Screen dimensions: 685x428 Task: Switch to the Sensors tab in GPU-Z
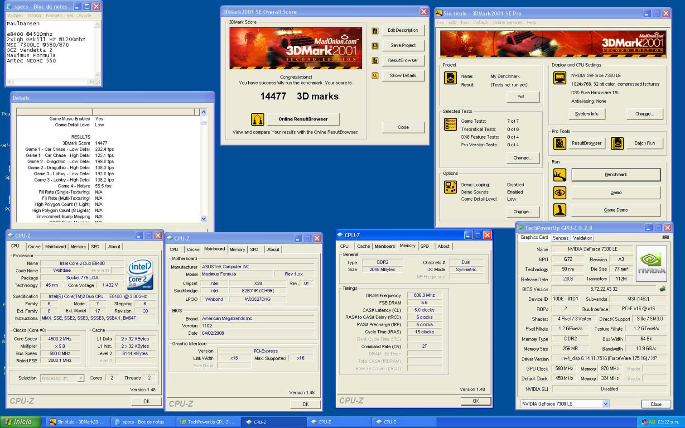click(560, 238)
